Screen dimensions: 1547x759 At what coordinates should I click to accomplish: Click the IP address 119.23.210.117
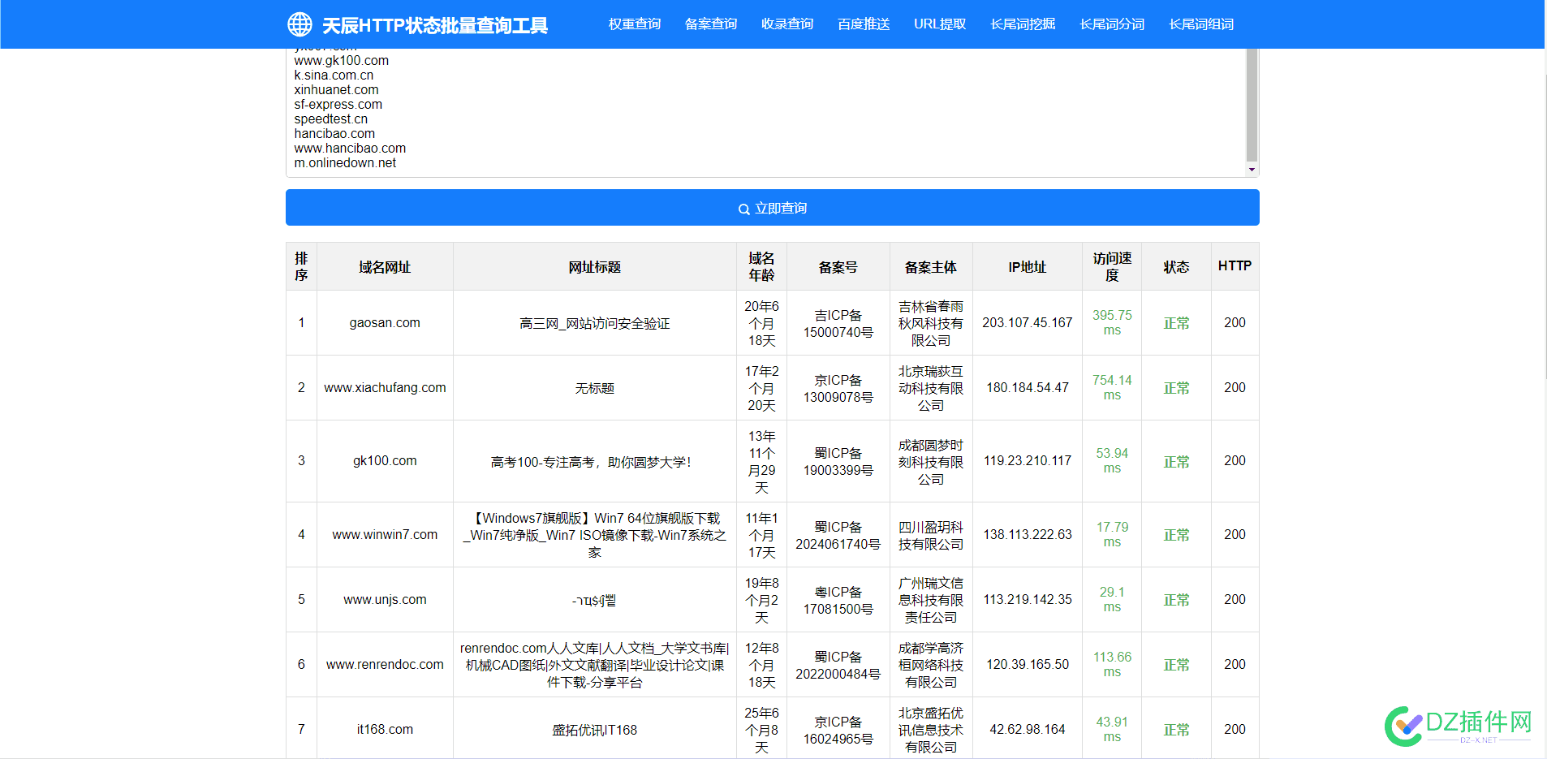(x=1028, y=461)
